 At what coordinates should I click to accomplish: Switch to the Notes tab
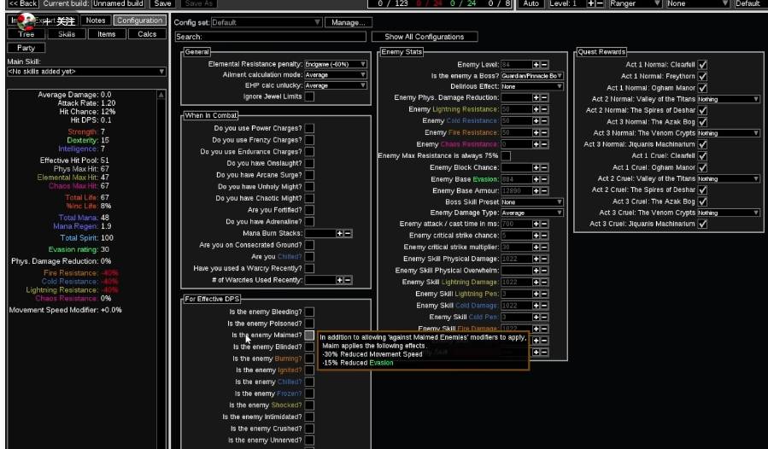pyautogui.click(x=97, y=20)
